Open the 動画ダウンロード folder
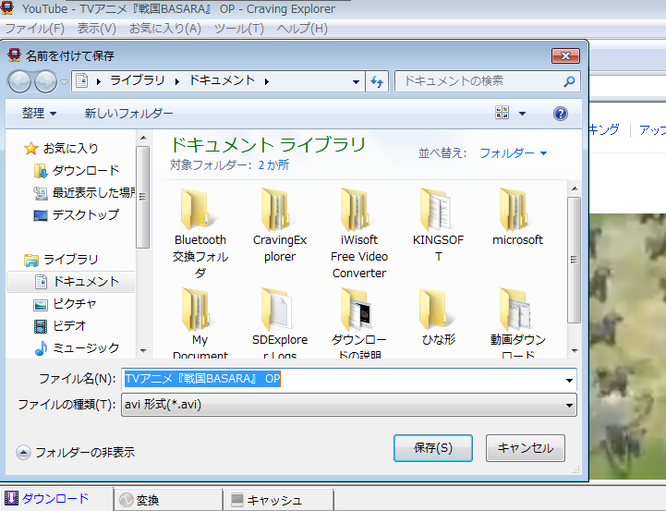 pos(517,322)
